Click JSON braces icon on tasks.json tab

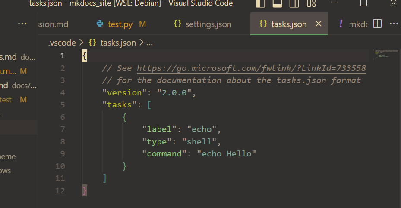(x=263, y=24)
